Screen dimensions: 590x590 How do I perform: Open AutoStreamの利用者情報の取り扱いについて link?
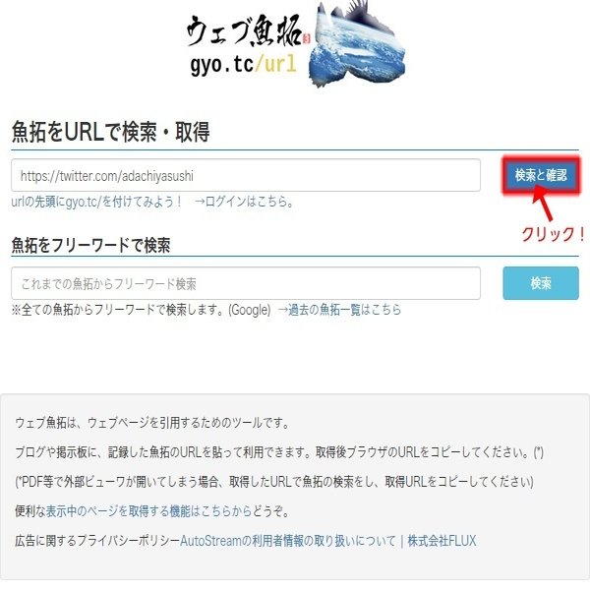point(288,541)
